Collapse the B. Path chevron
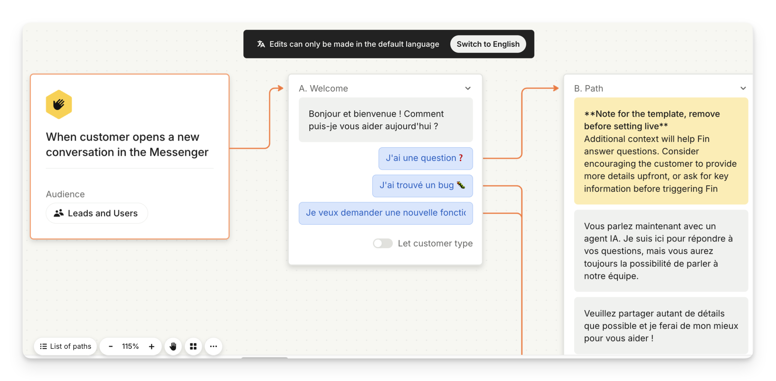Image resolution: width=776 pixels, height=381 pixels. pyautogui.click(x=743, y=88)
